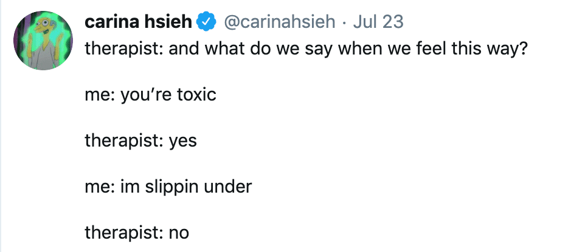This screenshot has width=585, height=252.
Task: Click the "therapist: no" line
Action: point(137,233)
